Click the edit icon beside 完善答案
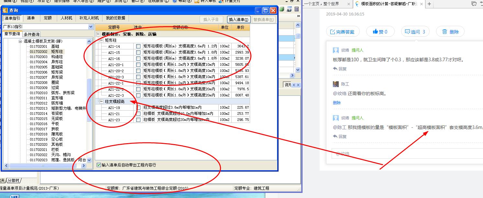 (x=332, y=32)
